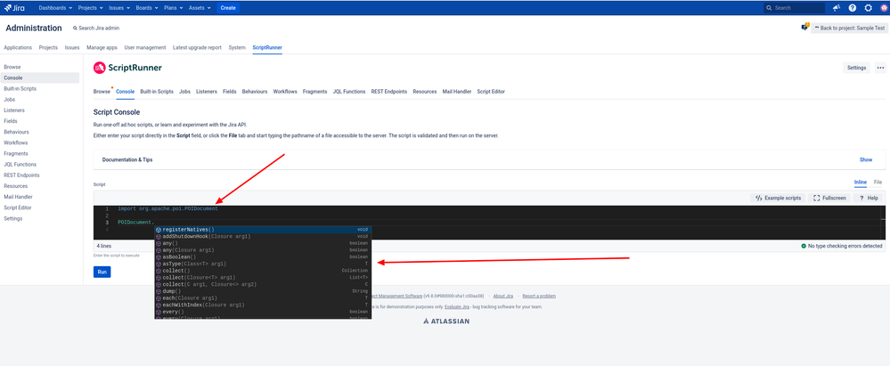
Task: Open the script editor Help button
Action: 869,198
